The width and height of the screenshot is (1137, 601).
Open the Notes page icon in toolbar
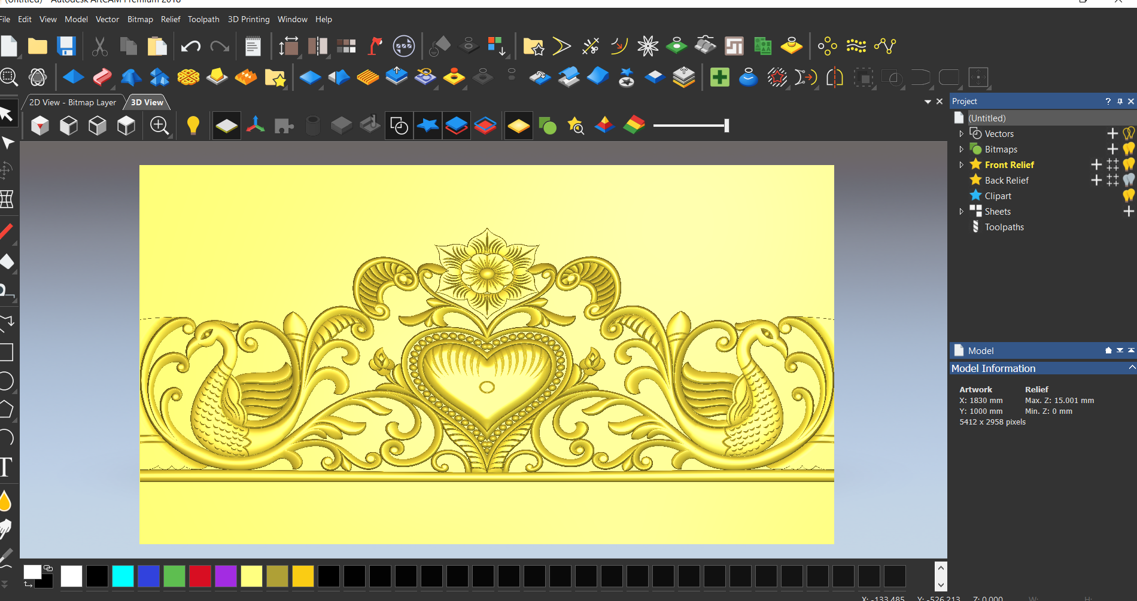(253, 46)
